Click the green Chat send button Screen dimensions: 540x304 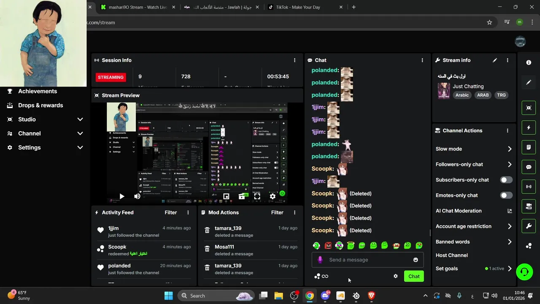point(414,277)
